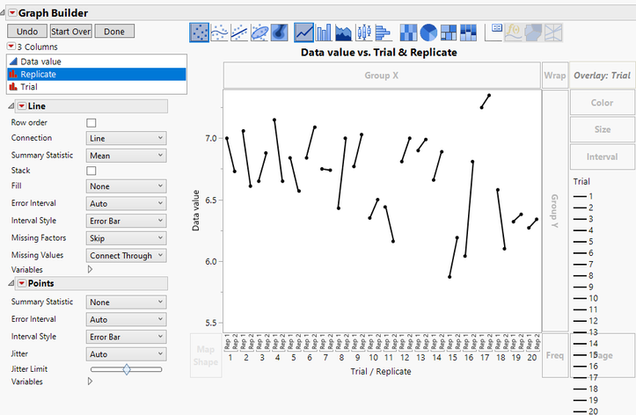636x415 pixels.
Task: Open the Line section red triangle menu
Action: 22,106
